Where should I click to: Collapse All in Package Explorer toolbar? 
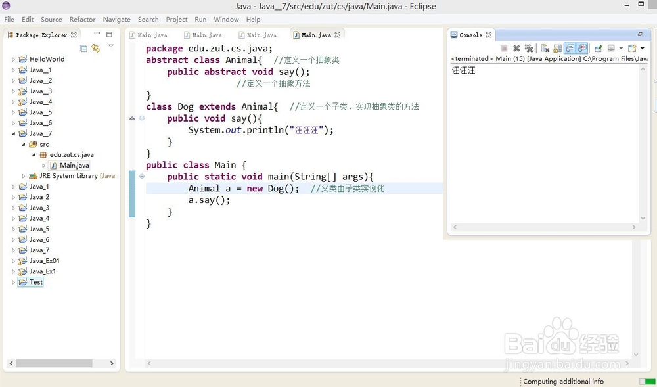84,49
